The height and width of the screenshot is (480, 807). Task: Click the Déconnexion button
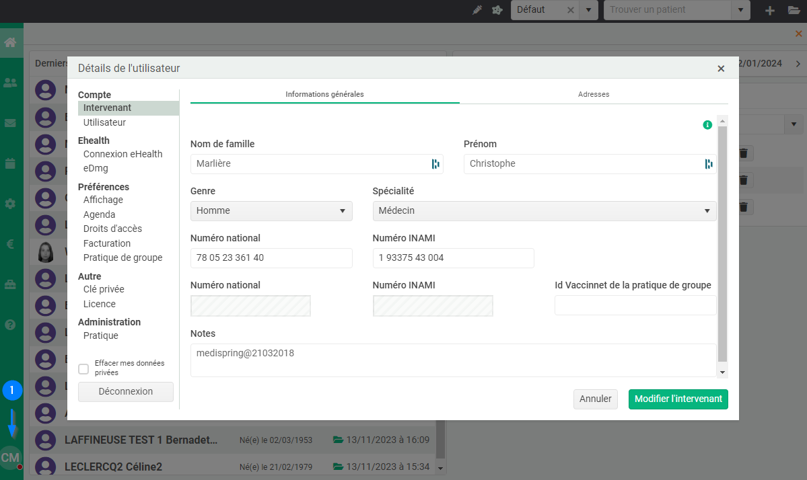[126, 392]
